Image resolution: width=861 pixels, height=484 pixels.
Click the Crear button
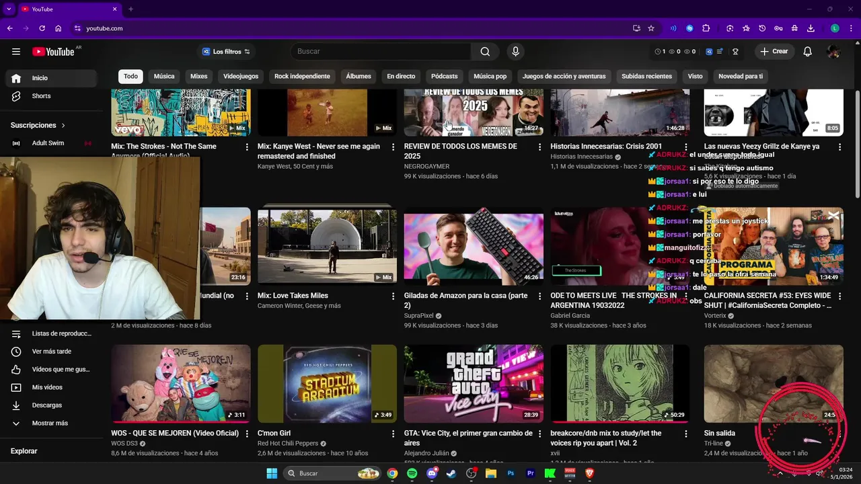(x=774, y=52)
